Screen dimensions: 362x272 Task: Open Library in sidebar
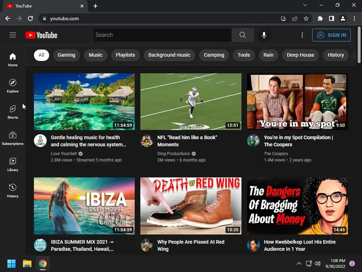tap(13, 164)
